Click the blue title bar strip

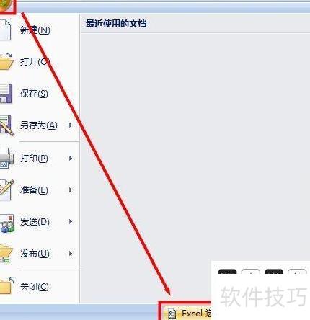[x=164, y=7]
